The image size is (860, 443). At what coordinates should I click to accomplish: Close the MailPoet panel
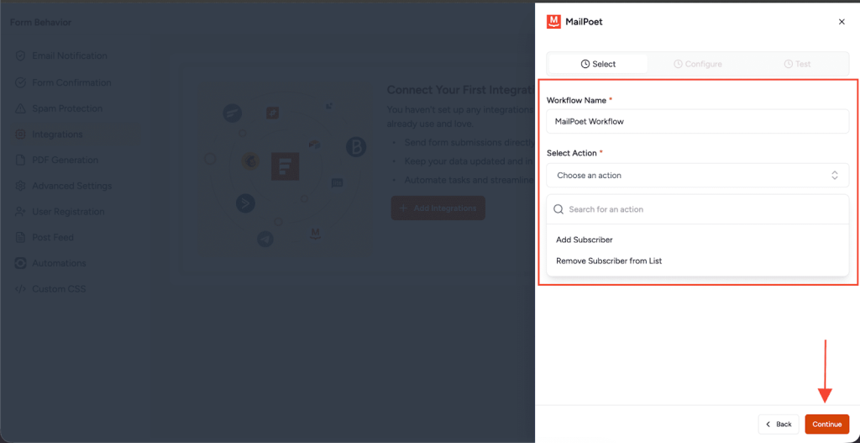pos(842,22)
